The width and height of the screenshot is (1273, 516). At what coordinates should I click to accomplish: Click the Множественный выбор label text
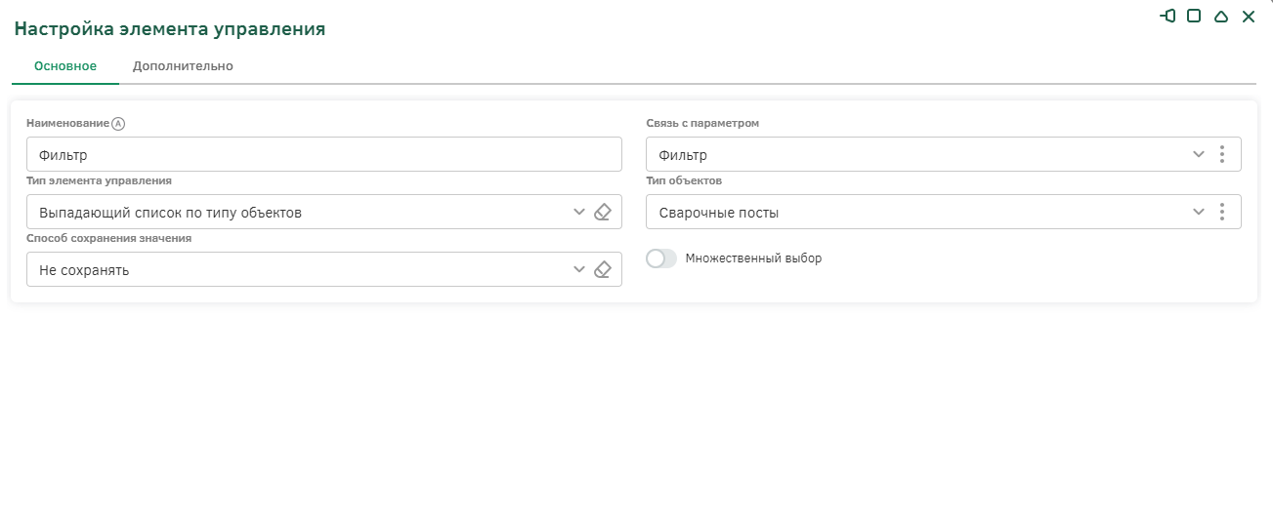coord(753,258)
